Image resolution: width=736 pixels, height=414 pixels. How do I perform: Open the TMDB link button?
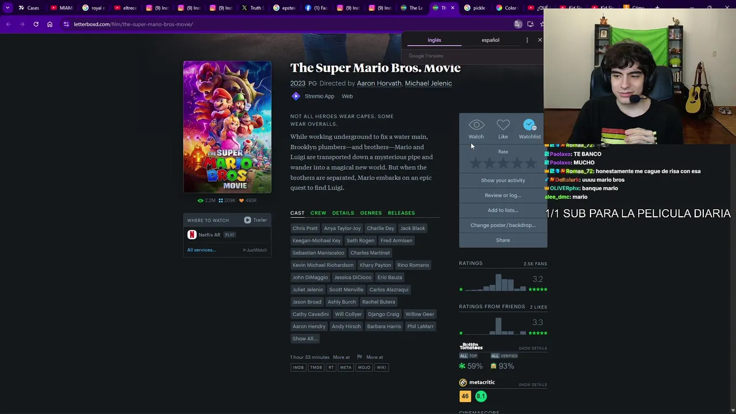(x=316, y=367)
